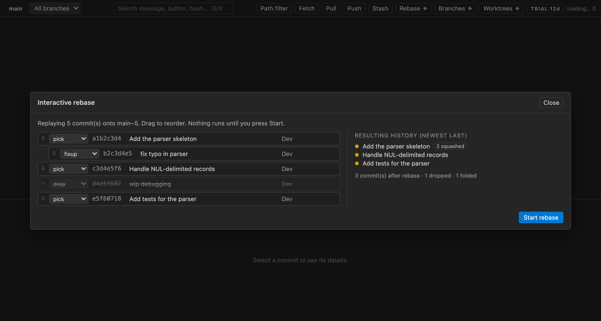Open drop action dropdown for d4e5f607
Screen dimensions: 601x321
(69, 184)
